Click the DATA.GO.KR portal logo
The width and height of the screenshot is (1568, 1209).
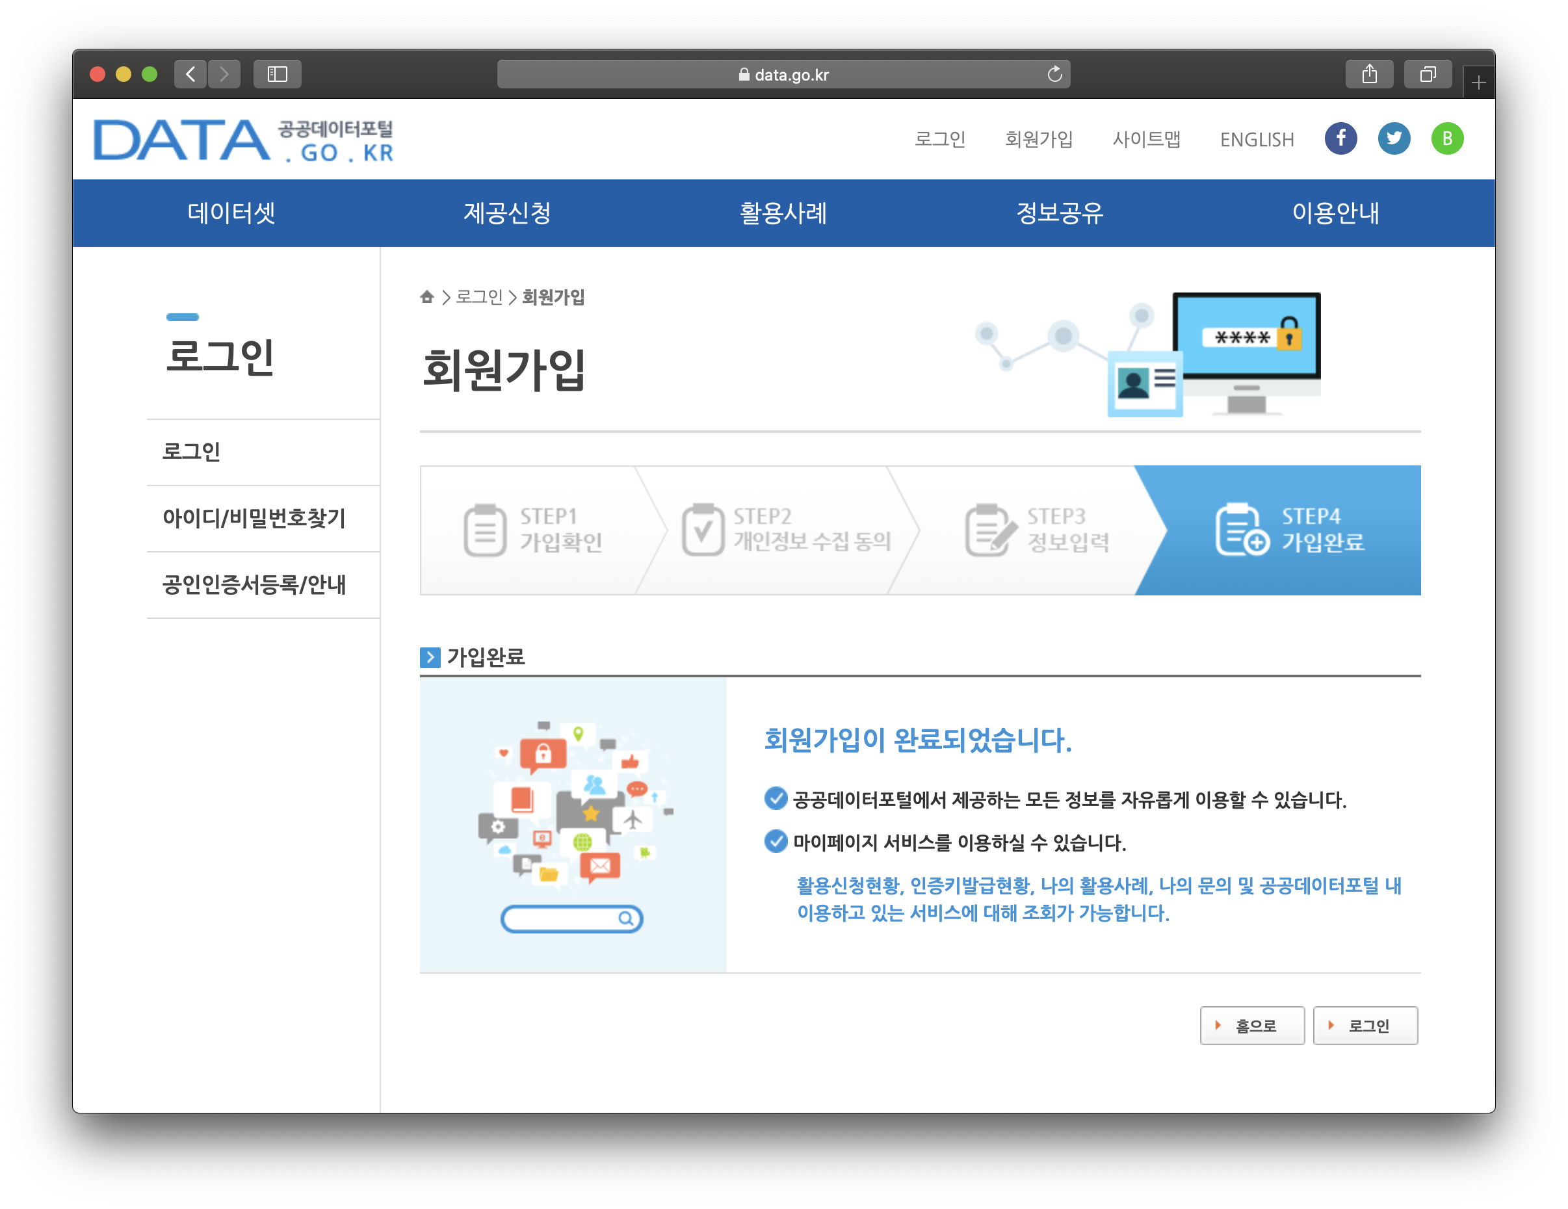click(x=244, y=140)
